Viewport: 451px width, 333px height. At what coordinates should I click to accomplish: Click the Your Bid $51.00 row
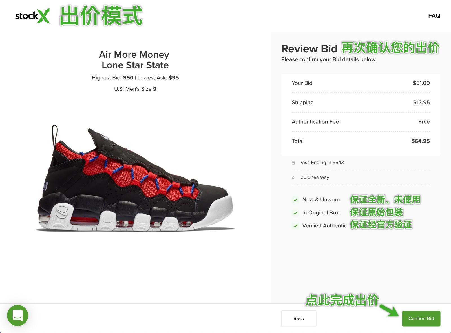361,83
